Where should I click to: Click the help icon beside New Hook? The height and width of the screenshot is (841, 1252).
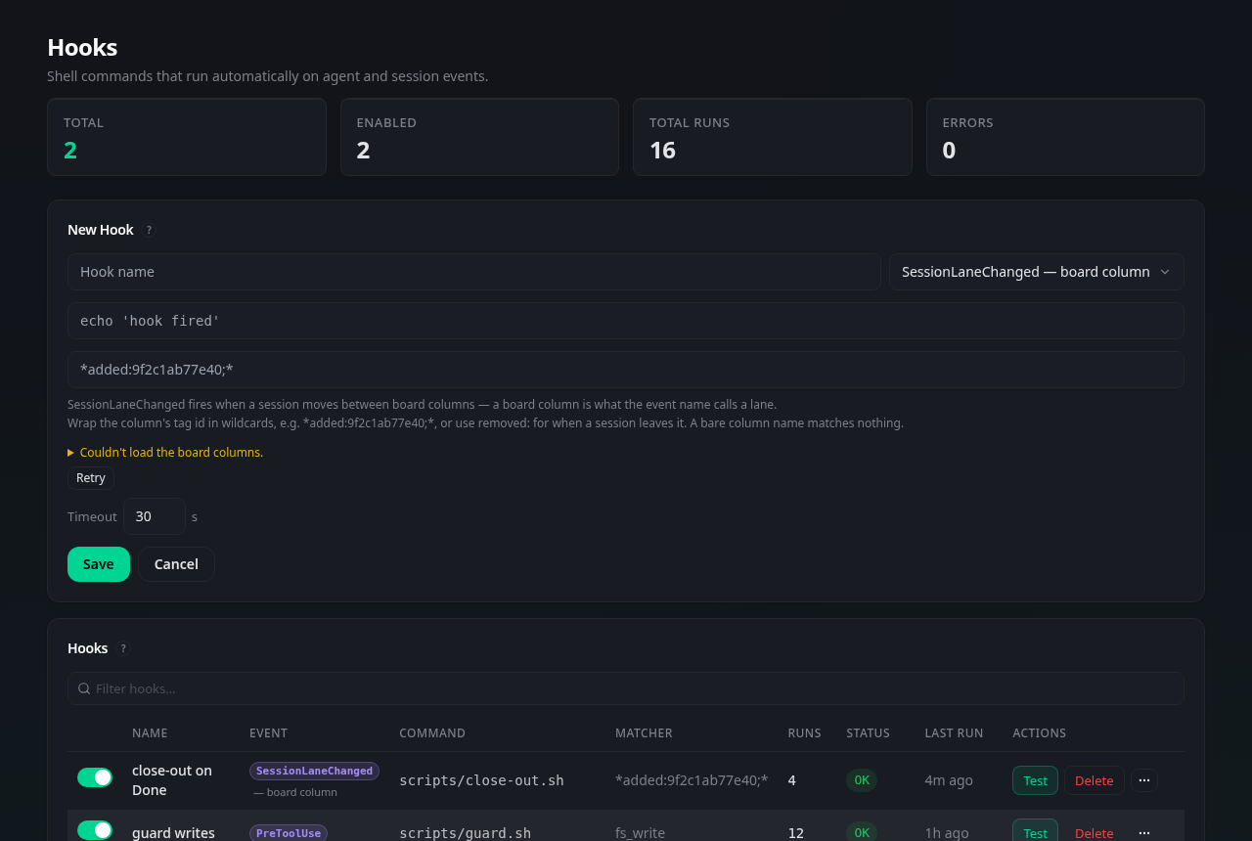(x=149, y=230)
